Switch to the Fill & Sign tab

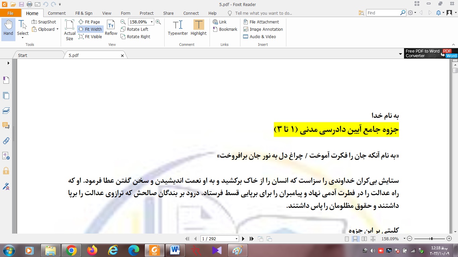click(84, 13)
